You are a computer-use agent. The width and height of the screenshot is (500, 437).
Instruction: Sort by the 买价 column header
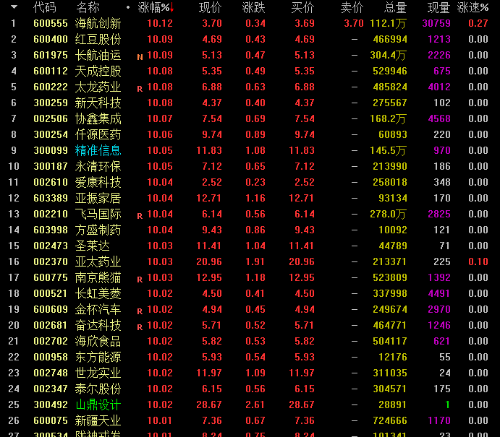pos(302,7)
